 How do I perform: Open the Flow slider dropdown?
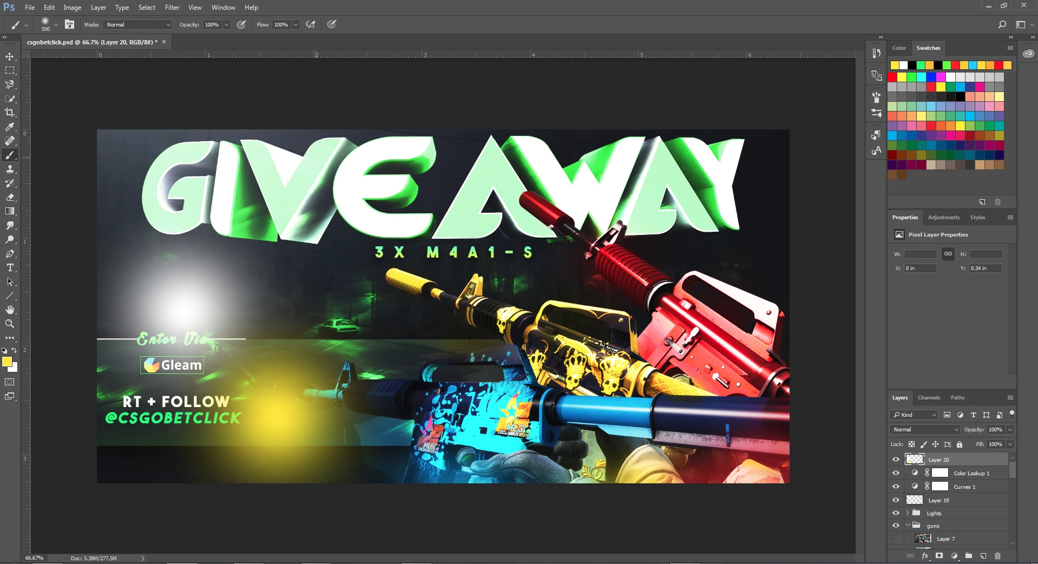click(x=295, y=24)
